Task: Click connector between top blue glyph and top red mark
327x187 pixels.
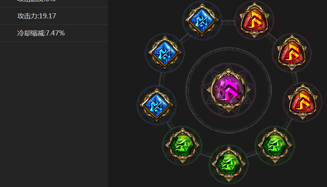Action: [x=228, y=22]
